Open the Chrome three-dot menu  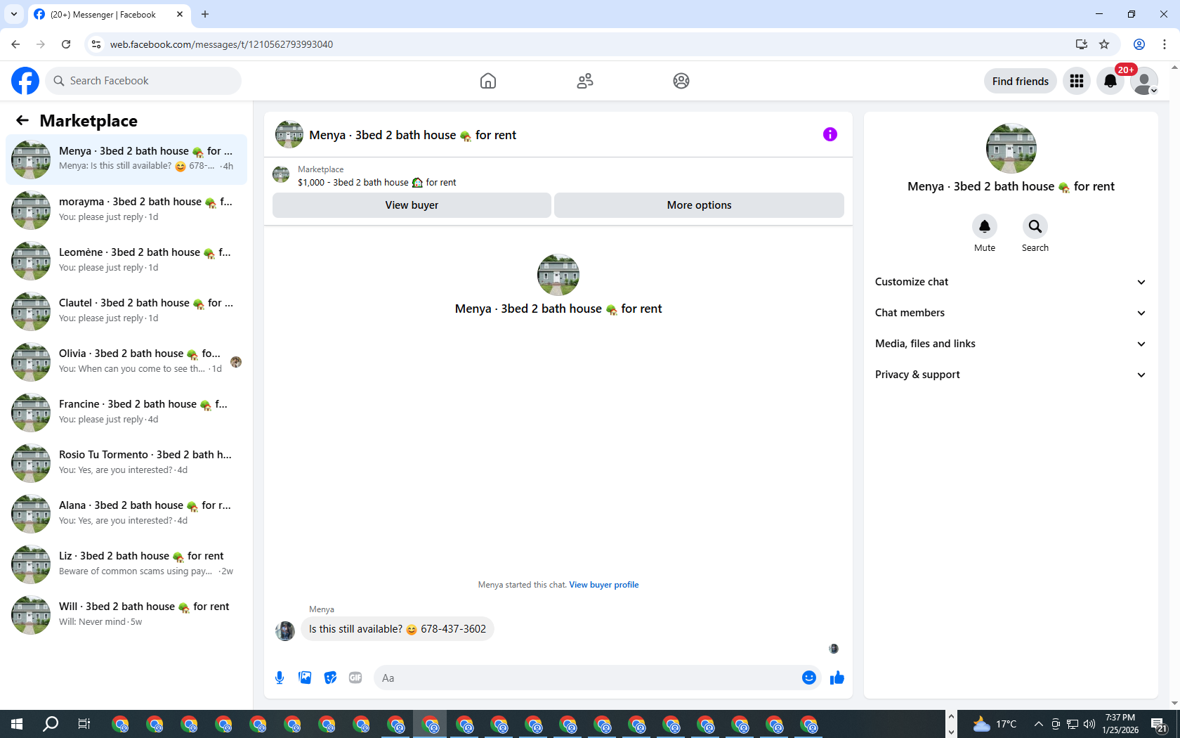coord(1165,44)
